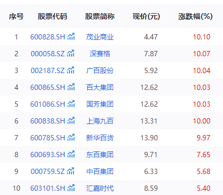This screenshot has height=195, width=223.
Task: Select price 8.59 for 汇嘉时代
Action: point(151,188)
